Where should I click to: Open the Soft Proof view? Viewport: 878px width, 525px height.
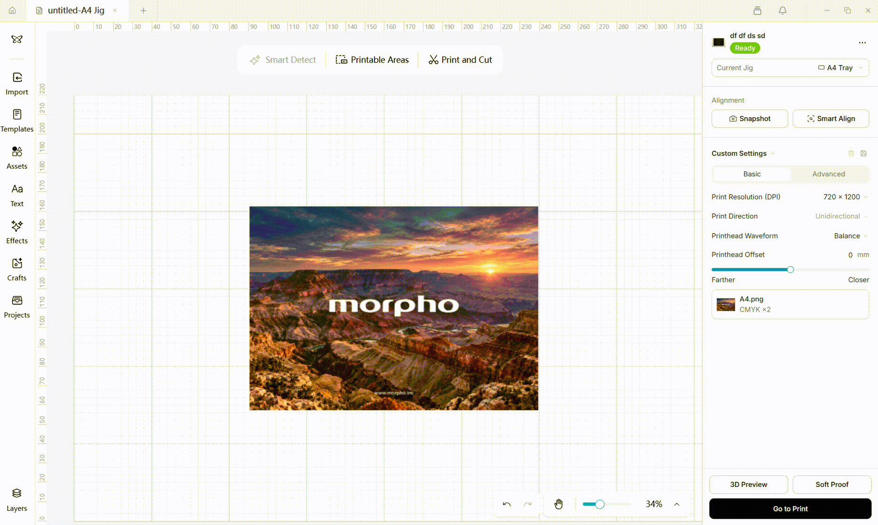point(832,484)
